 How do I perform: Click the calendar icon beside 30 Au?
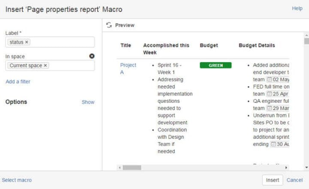(x=273, y=144)
